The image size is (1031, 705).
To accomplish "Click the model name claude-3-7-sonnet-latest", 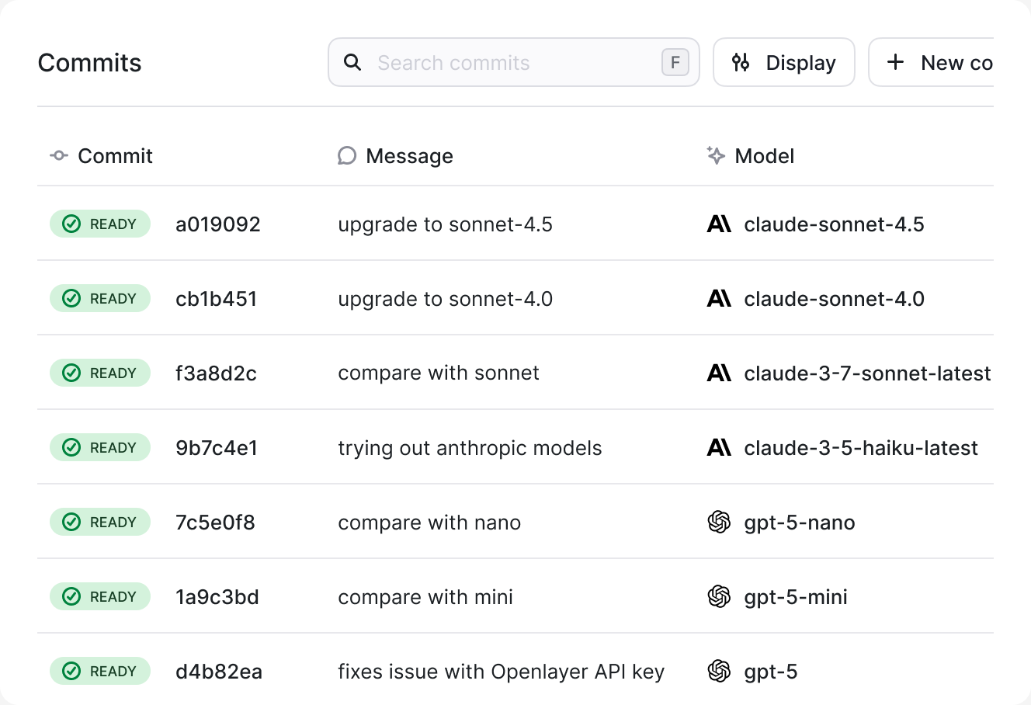I will 867,373.
